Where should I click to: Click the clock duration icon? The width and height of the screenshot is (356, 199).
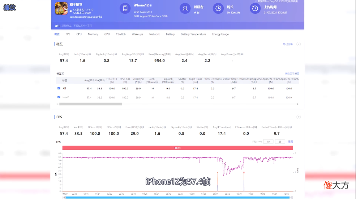[218, 8]
